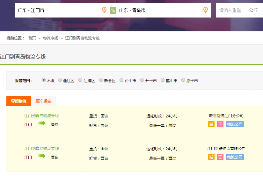Image resolution: width=263 pixels, height=176 pixels.
Task: Click the 诚 badge for 江门新联物流有限公司
Action: 211,157
